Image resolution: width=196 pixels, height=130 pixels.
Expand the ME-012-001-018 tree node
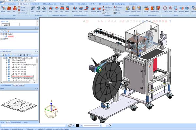tap(7, 67)
